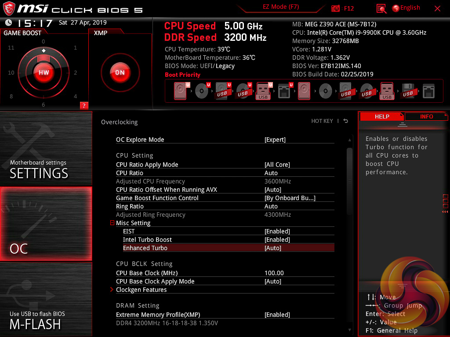Click the BIOS Ver E7B12IMS.140 text

pyautogui.click(x=327, y=66)
